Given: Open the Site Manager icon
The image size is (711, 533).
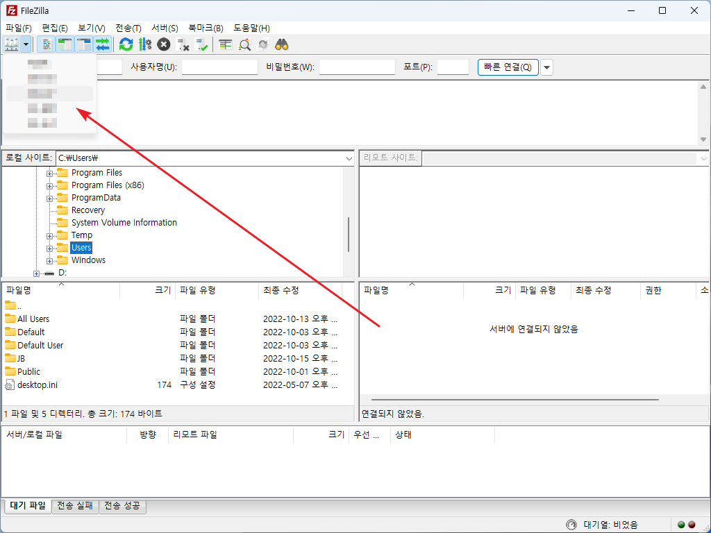Looking at the screenshot, I should click(11, 44).
